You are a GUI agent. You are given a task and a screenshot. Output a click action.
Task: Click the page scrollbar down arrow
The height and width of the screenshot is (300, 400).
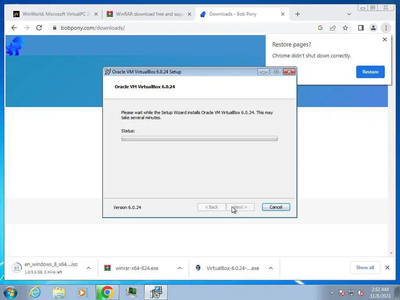pos(391,253)
